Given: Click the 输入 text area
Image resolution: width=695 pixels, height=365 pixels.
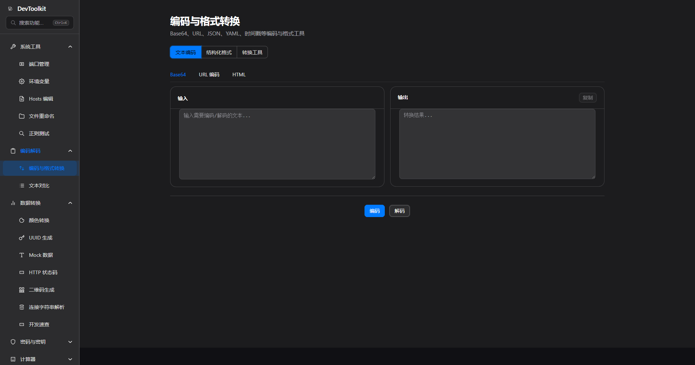Looking at the screenshot, I should 277,144.
